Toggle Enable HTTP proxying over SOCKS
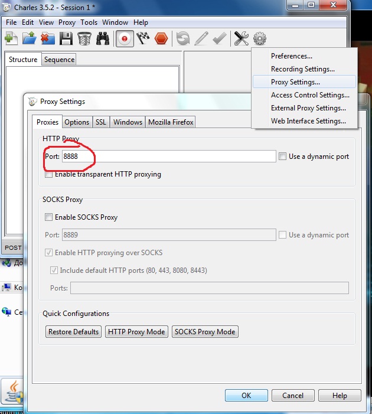 tap(48, 252)
